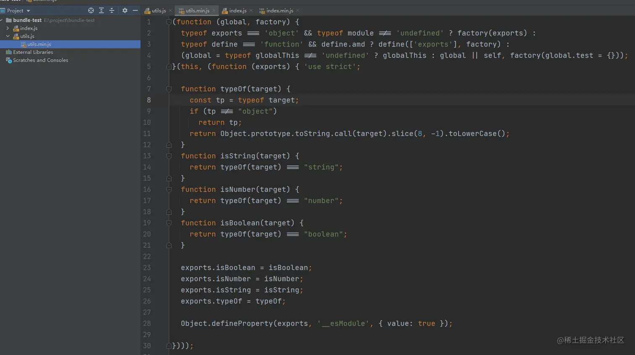Click the Collapse All icon in Project panel
Viewport: 635px width, 355px height.
pos(112,10)
